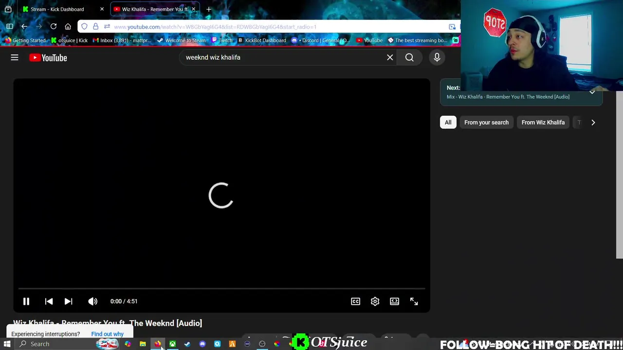Open picture-in-picture from the address bar

(452, 27)
